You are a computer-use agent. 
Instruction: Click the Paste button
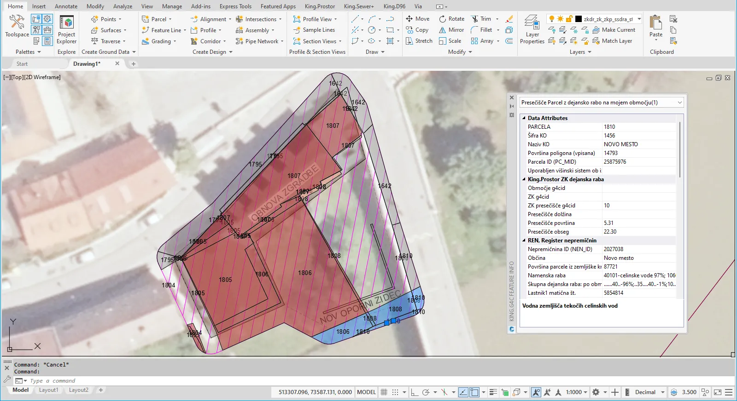tap(655, 27)
